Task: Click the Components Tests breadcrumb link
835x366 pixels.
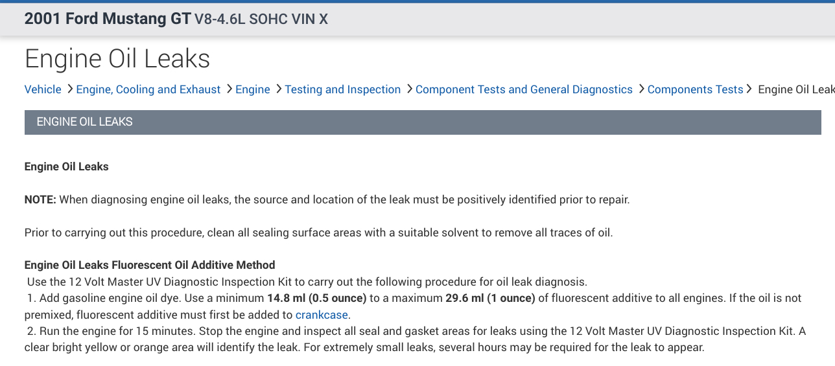Action: coord(695,89)
